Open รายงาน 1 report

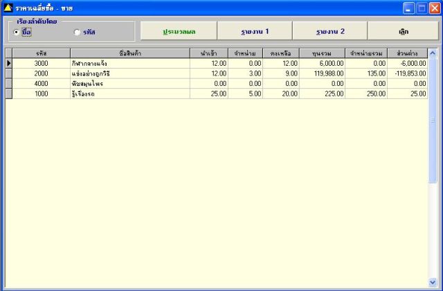coord(255,31)
